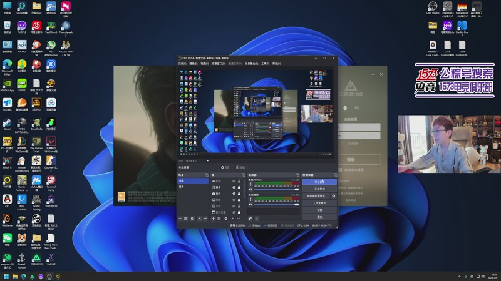Open ToDesk desktop shortcut
Viewport: 501px width, 281px height.
pos(7,105)
